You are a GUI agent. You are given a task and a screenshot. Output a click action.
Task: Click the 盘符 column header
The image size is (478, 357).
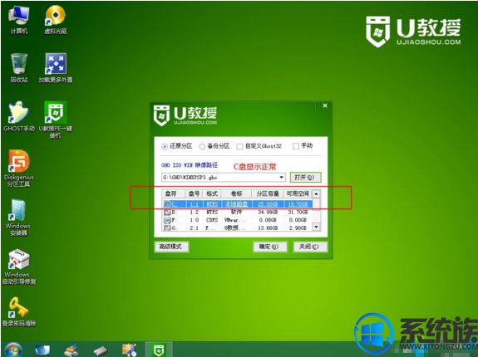coord(174,193)
